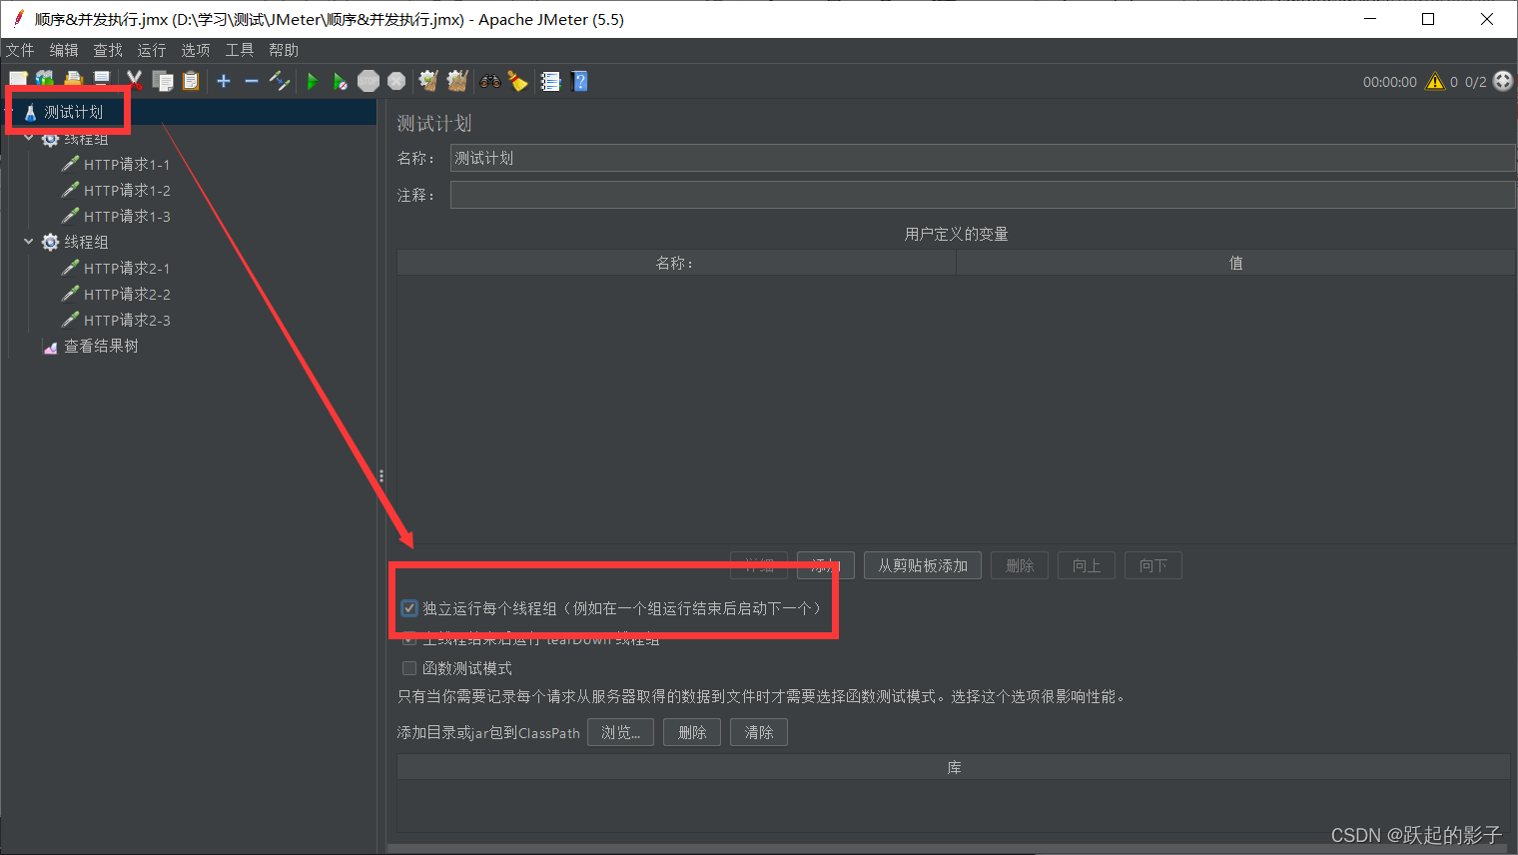This screenshot has width=1518, height=855.
Task: Select HTTP请求2-3 in tree
Action: tap(127, 320)
